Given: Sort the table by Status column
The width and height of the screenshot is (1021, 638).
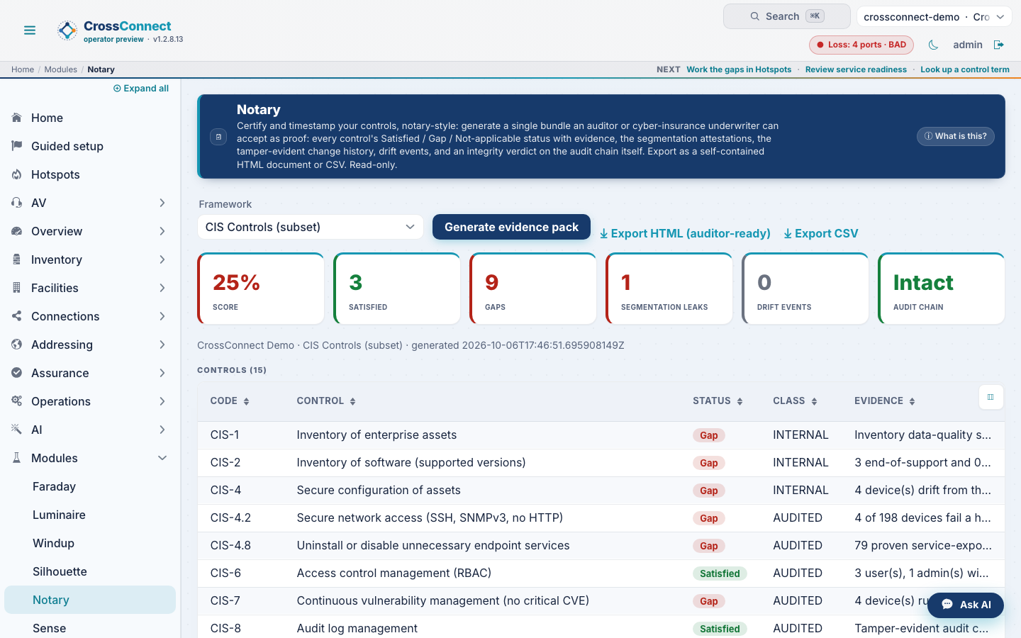Looking at the screenshot, I should [x=718, y=401].
